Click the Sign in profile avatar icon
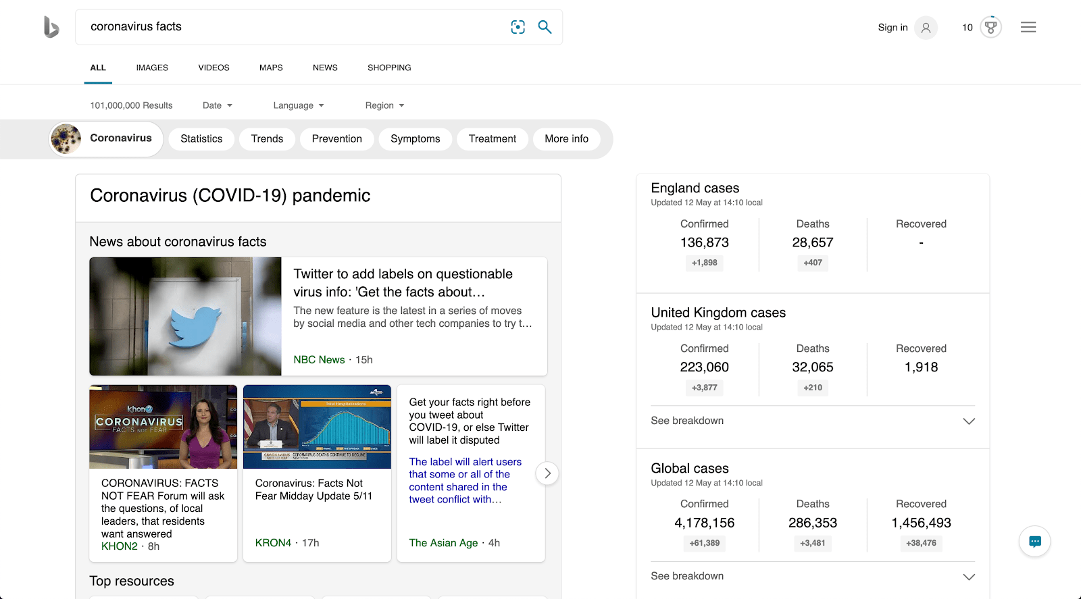This screenshot has width=1081, height=599. [926, 28]
